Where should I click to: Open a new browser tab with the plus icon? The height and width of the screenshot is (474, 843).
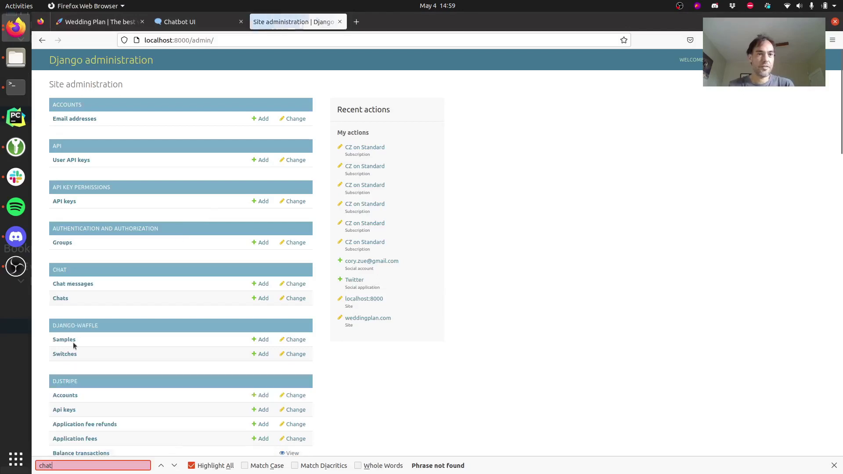pos(356,22)
